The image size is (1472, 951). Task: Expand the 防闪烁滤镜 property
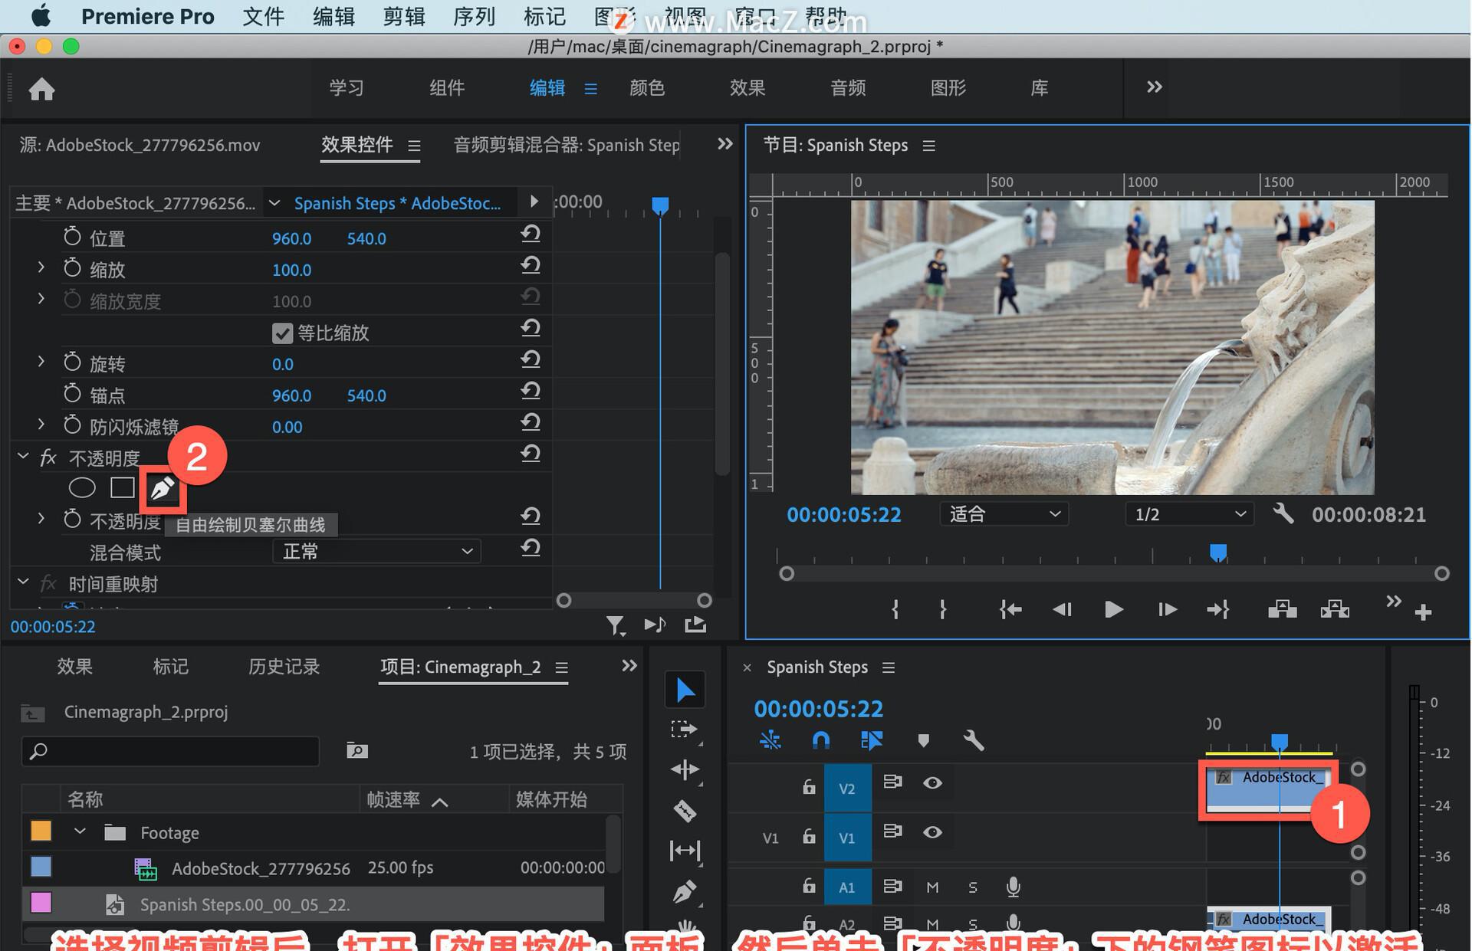[x=41, y=425]
